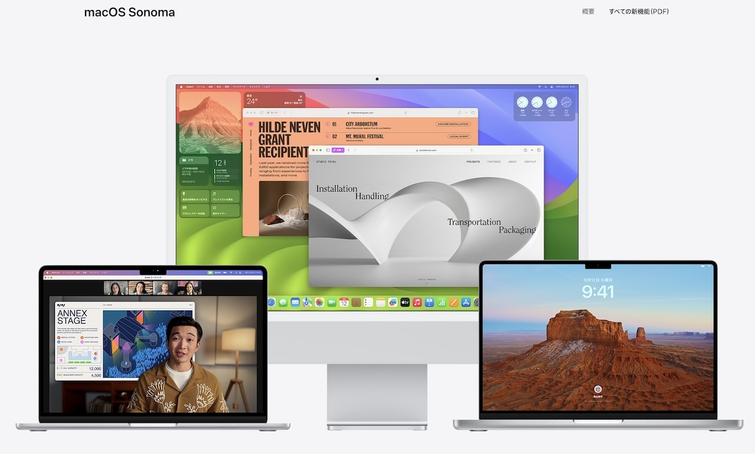Click the 9:41 clock on the MacBook lock screen
The height and width of the screenshot is (454, 755).
598,291
